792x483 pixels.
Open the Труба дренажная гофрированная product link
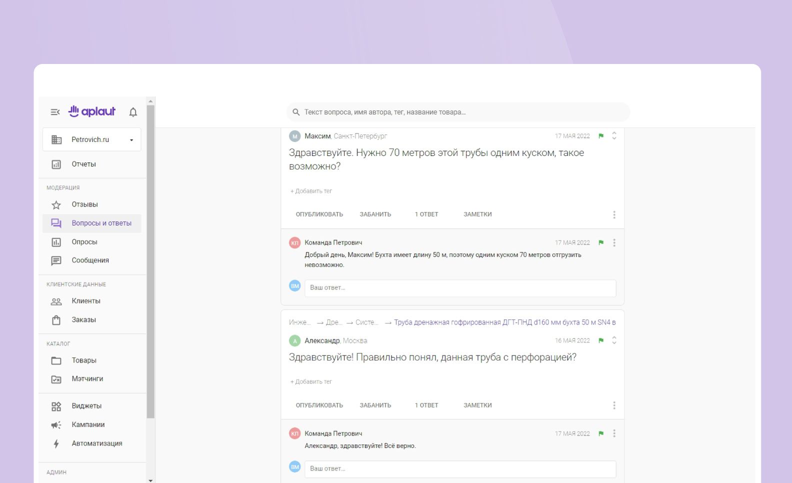point(504,322)
